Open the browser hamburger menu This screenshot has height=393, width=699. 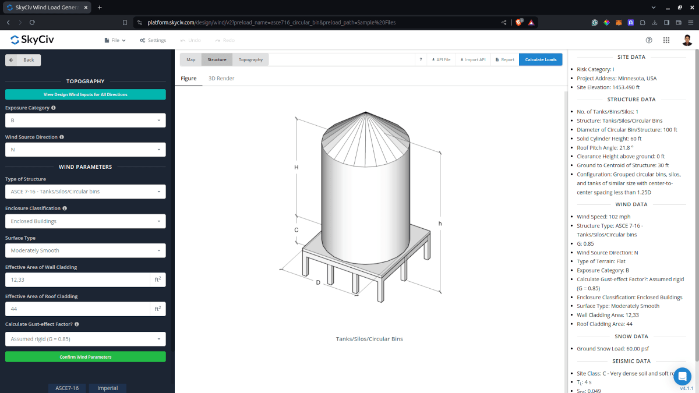point(690,22)
